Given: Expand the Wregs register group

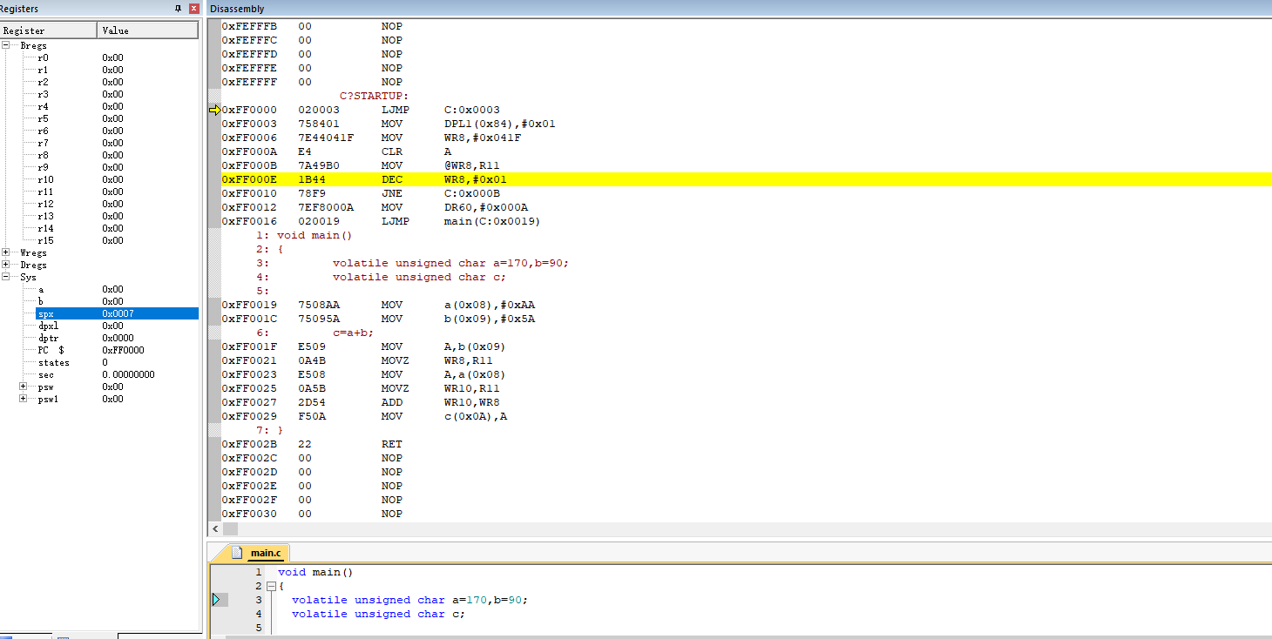Looking at the screenshot, I should point(6,252).
